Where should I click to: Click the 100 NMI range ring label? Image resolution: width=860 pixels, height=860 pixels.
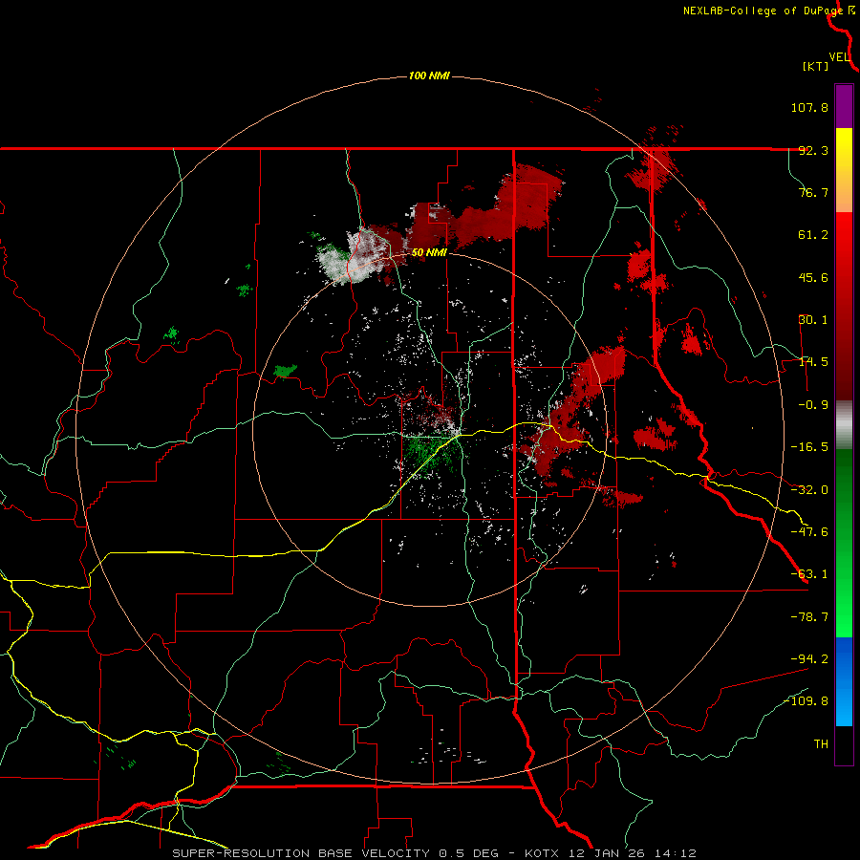click(429, 75)
